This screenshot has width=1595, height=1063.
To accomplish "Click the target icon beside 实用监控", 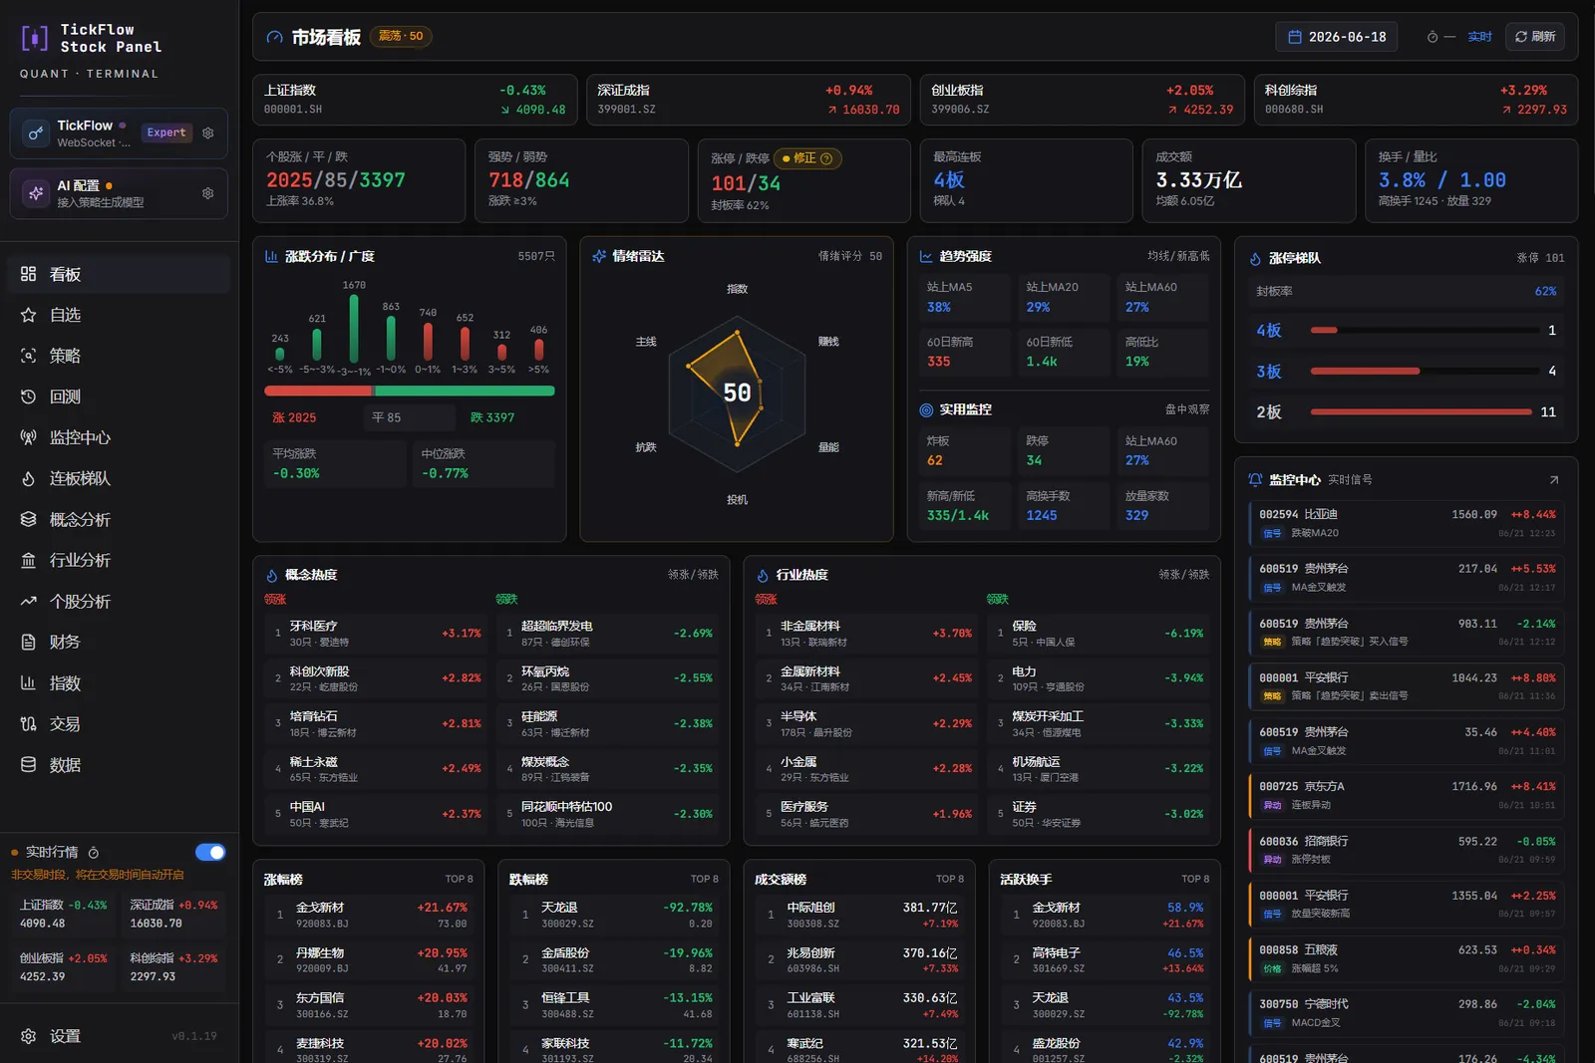I will pos(926,409).
